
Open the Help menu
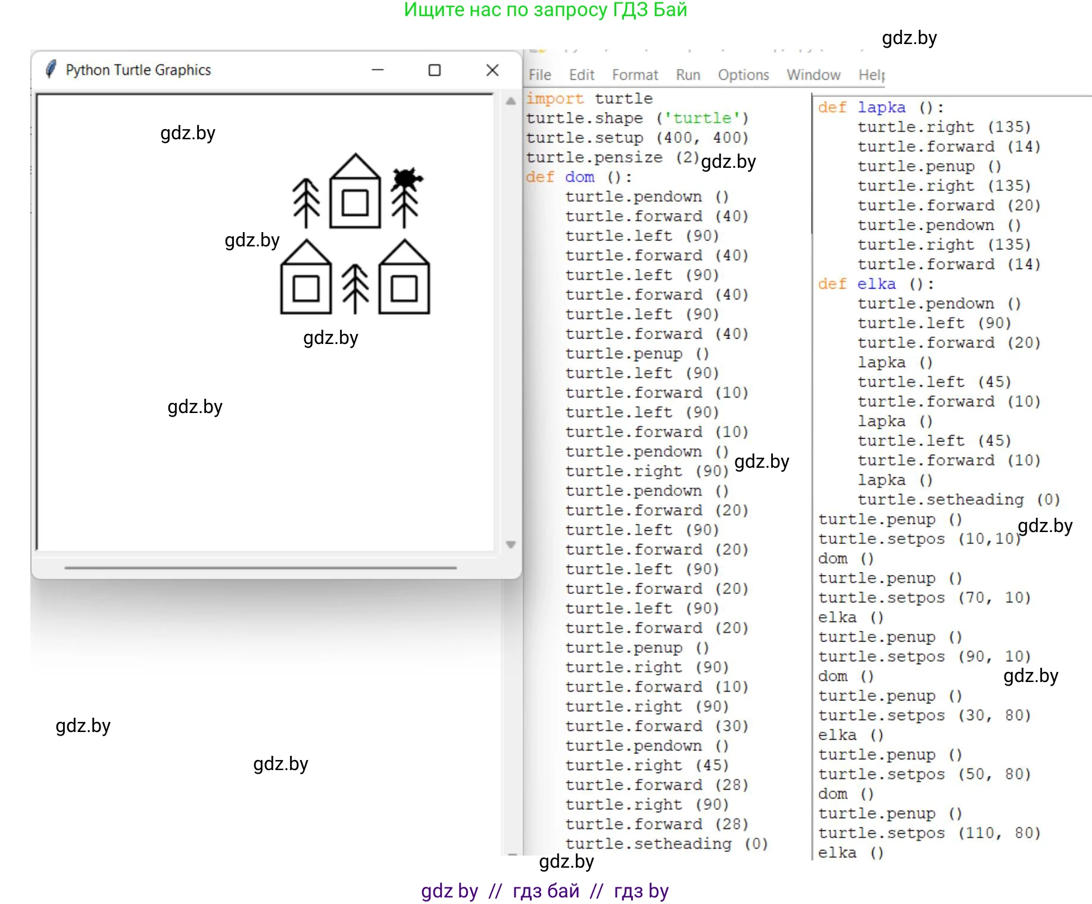click(x=871, y=75)
